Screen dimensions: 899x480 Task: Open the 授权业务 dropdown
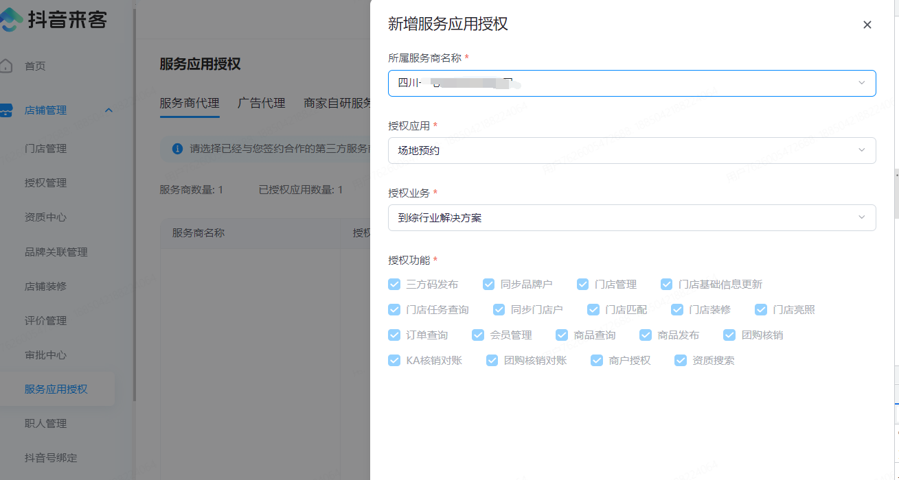coord(631,217)
